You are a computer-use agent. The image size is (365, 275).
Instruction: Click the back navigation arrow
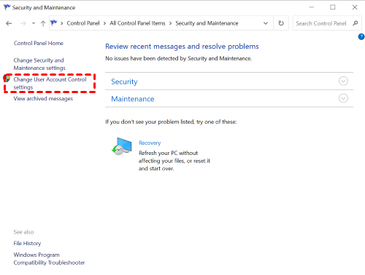coord(9,23)
